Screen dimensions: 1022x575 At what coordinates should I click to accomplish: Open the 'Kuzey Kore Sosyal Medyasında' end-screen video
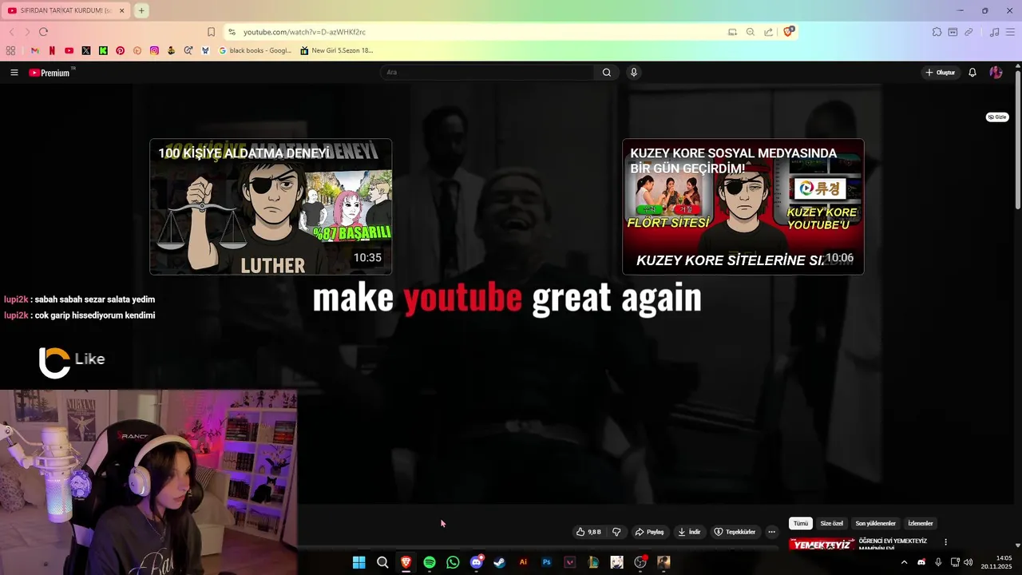743,207
